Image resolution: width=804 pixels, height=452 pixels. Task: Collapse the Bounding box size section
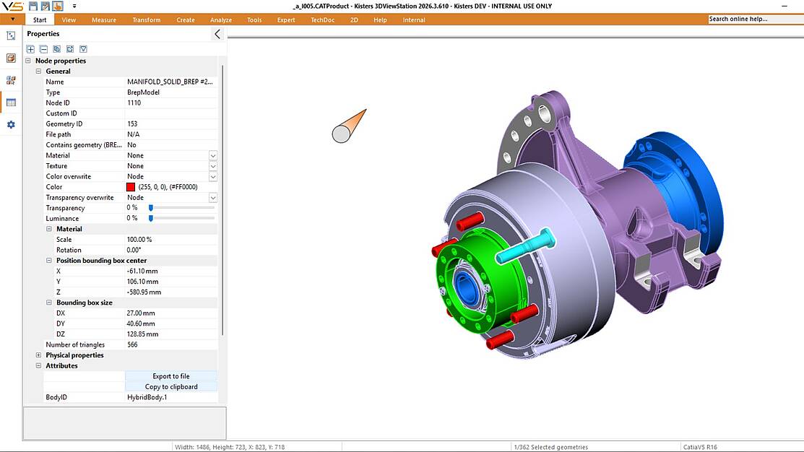pyautogui.click(x=49, y=303)
